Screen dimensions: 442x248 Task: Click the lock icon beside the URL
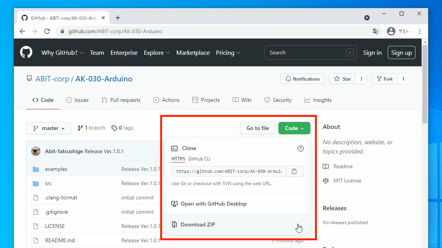tap(62, 31)
